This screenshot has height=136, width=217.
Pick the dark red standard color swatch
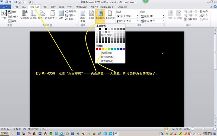pyautogui.click(x=97, y=49)
